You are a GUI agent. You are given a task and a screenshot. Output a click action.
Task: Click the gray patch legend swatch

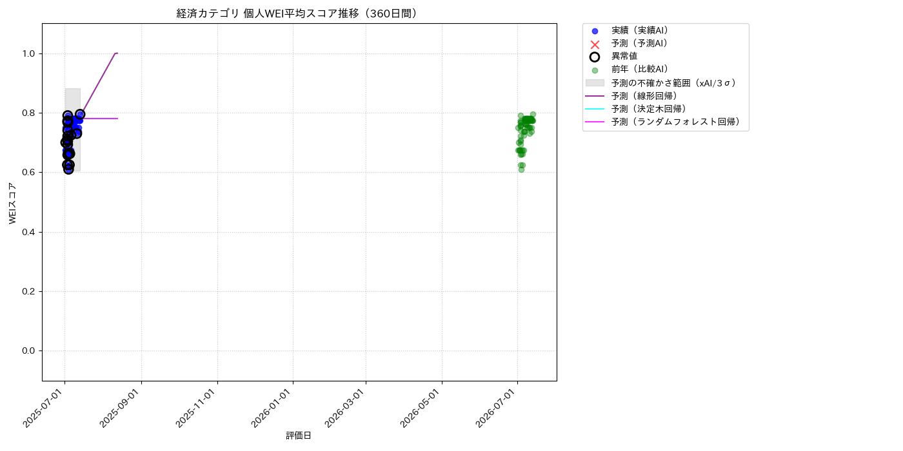click(595, 82)
